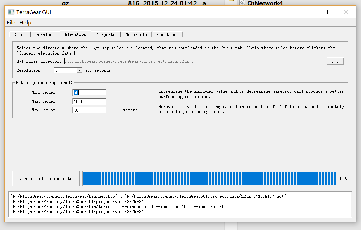This screenshot has width=361, height=230.
Task: Click the Max. error label
Action: (x=43, y=110)
